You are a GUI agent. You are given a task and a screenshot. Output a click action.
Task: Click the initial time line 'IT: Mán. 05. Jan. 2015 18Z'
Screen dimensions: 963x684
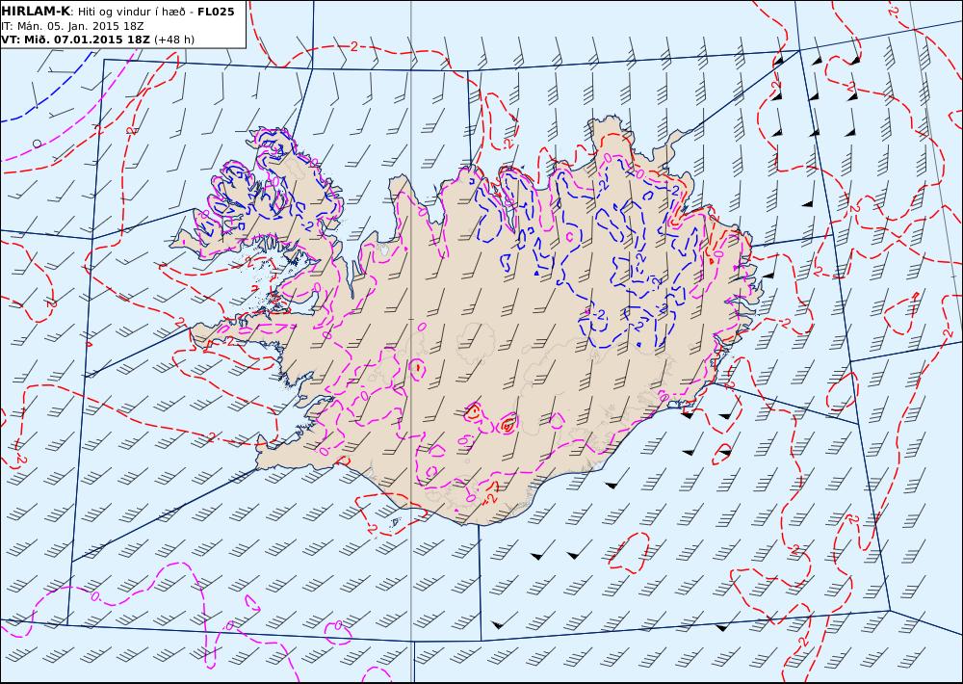click(x=72, y=26)
